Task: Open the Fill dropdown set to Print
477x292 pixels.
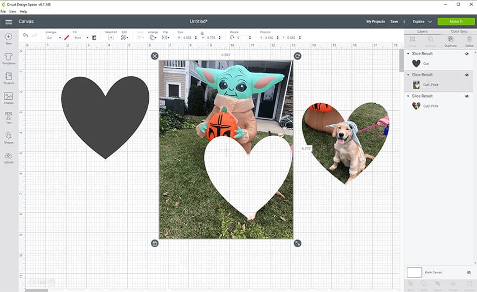Action: click(x=81, y=38)
